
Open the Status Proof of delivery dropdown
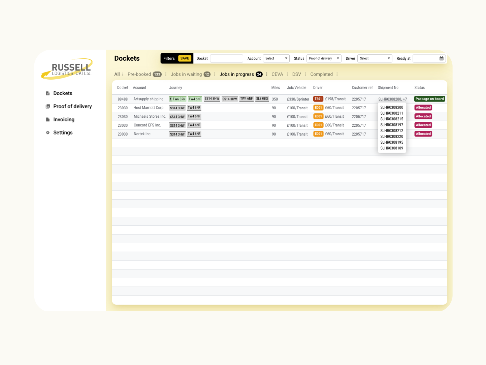pyautogui.click(x=324, y=58)
